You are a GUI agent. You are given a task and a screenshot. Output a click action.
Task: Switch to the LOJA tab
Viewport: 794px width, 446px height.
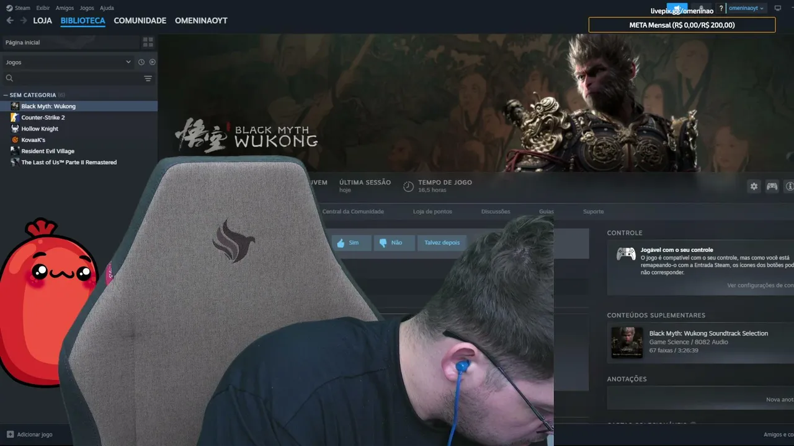[x=42, y=20]
